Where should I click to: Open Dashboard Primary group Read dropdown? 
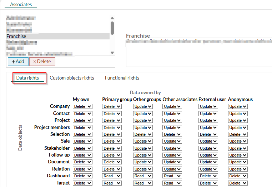112,176
